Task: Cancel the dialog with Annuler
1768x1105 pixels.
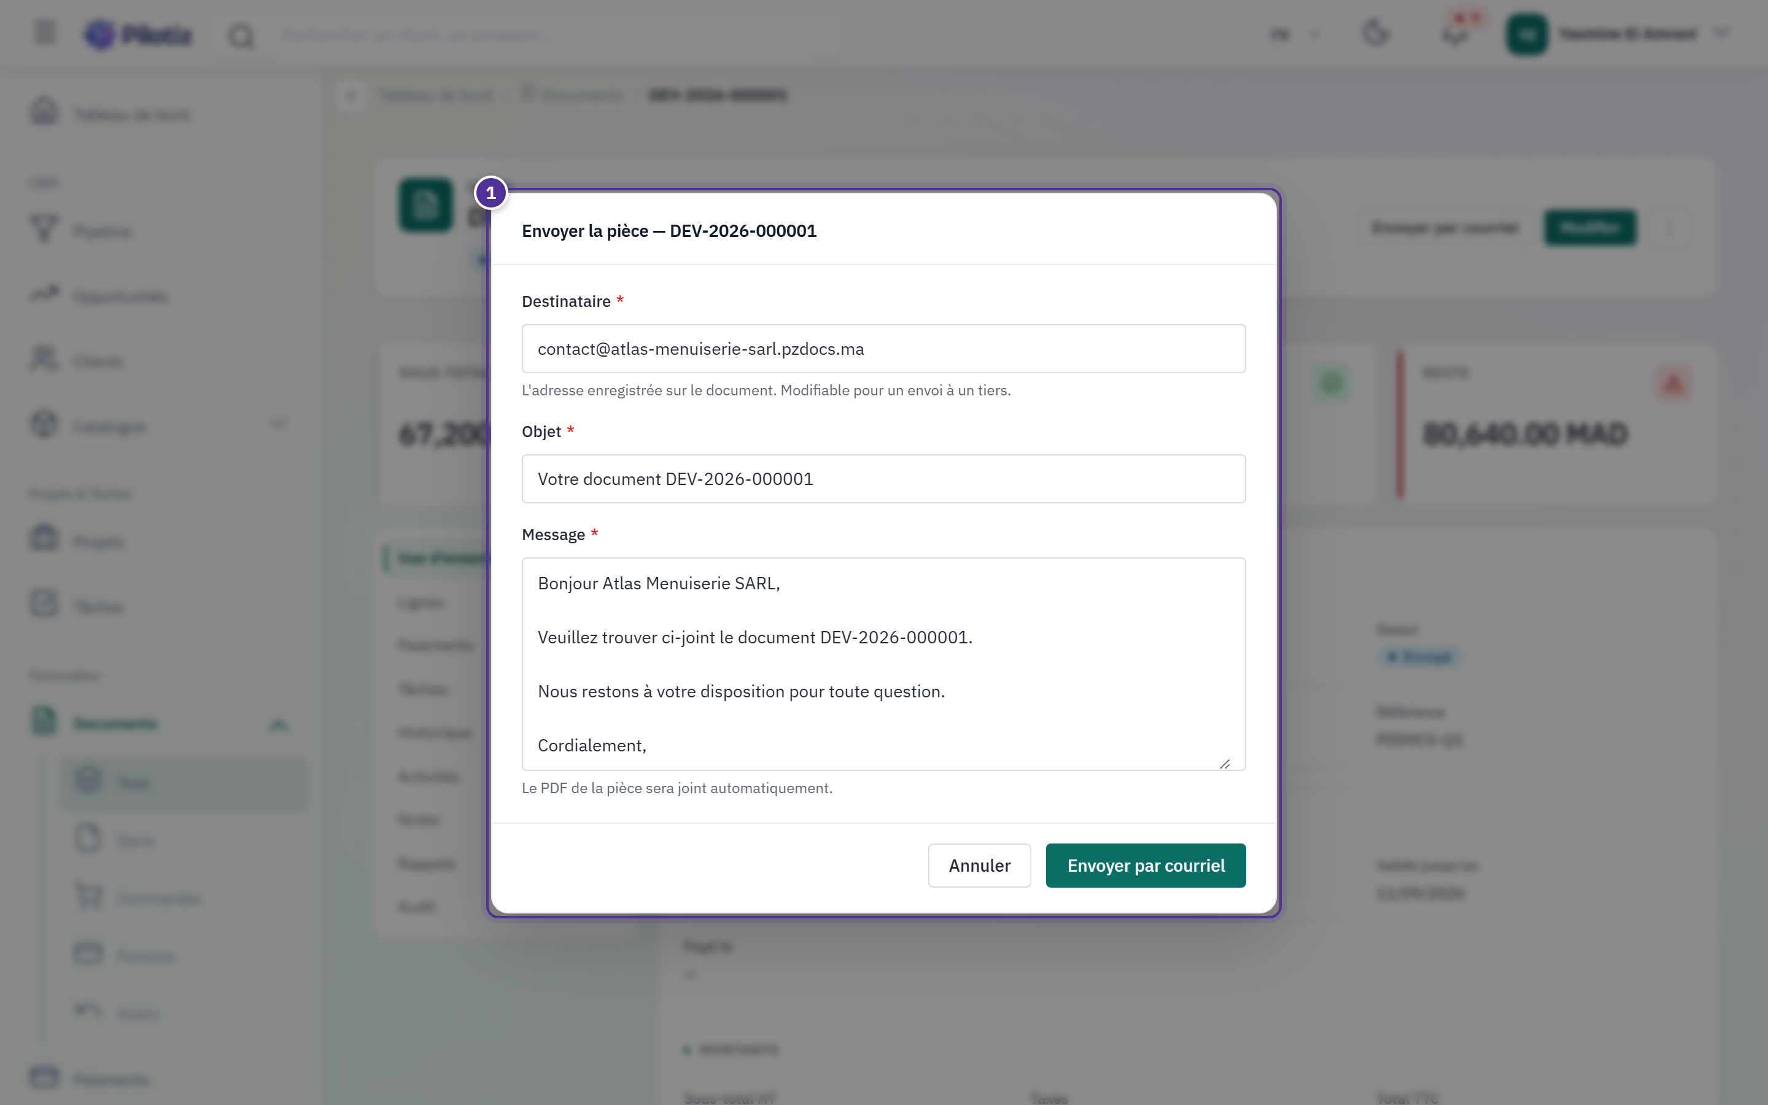Action: pos(979,866)
